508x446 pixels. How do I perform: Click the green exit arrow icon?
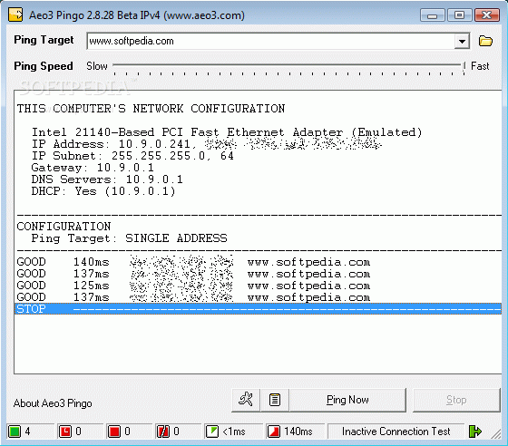[475, 431]
